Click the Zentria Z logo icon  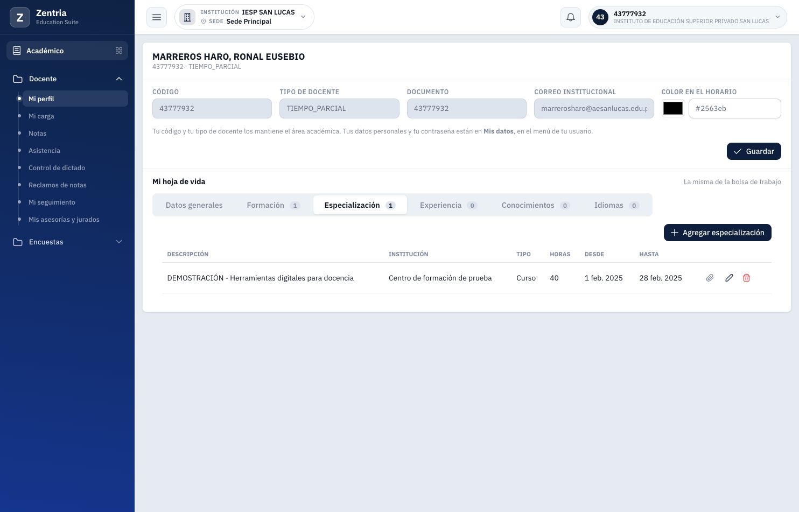[x=20, y=17]
